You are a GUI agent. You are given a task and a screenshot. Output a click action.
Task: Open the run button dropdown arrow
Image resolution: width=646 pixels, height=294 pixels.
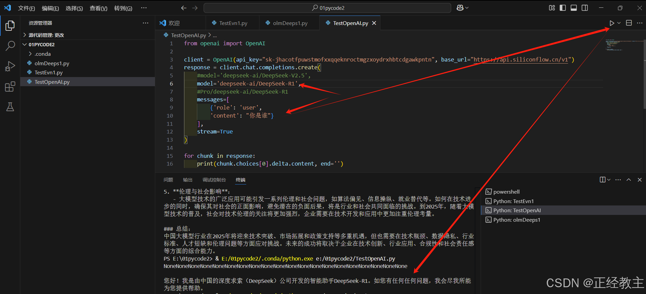[619, 23]
